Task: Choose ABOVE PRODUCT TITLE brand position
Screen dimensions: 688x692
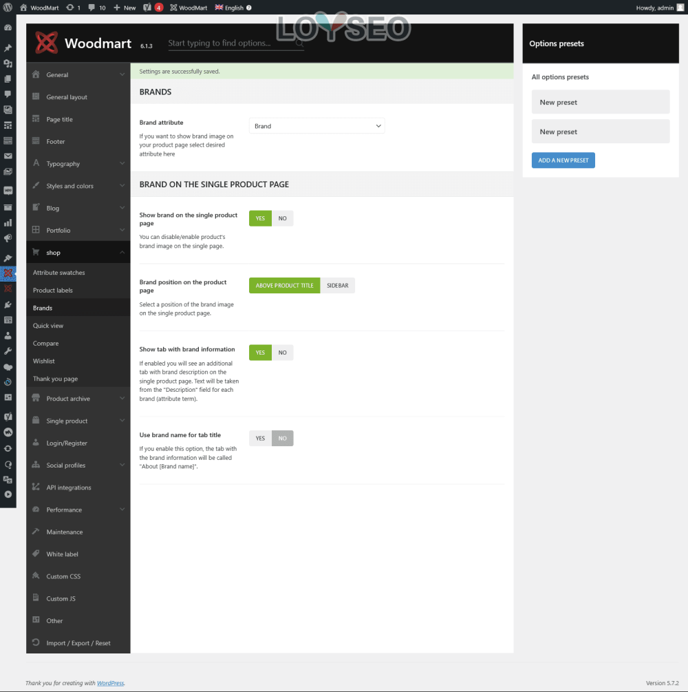Action: pyautogui.click(x=284, y=286)
